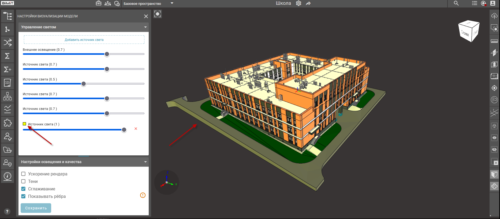This screenshot has height=219, width=500.
Task: Open project settings gear near Школа
Action: [298, 3]
